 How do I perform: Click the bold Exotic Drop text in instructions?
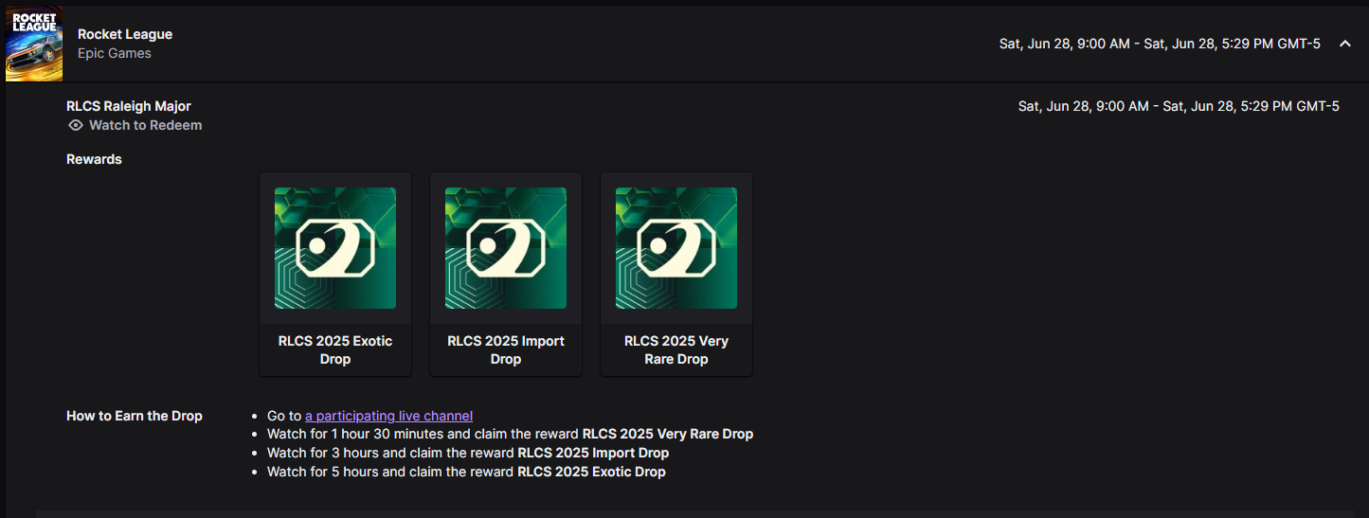591,472
